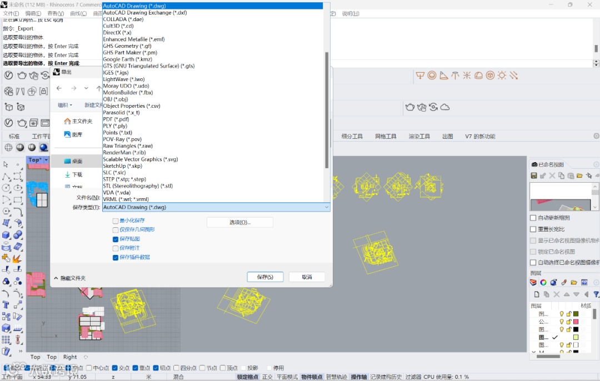The width and height of the screenshot is (600, 381).
Task: Click the wireframe sphere display icon
Action: coord(8,147)
